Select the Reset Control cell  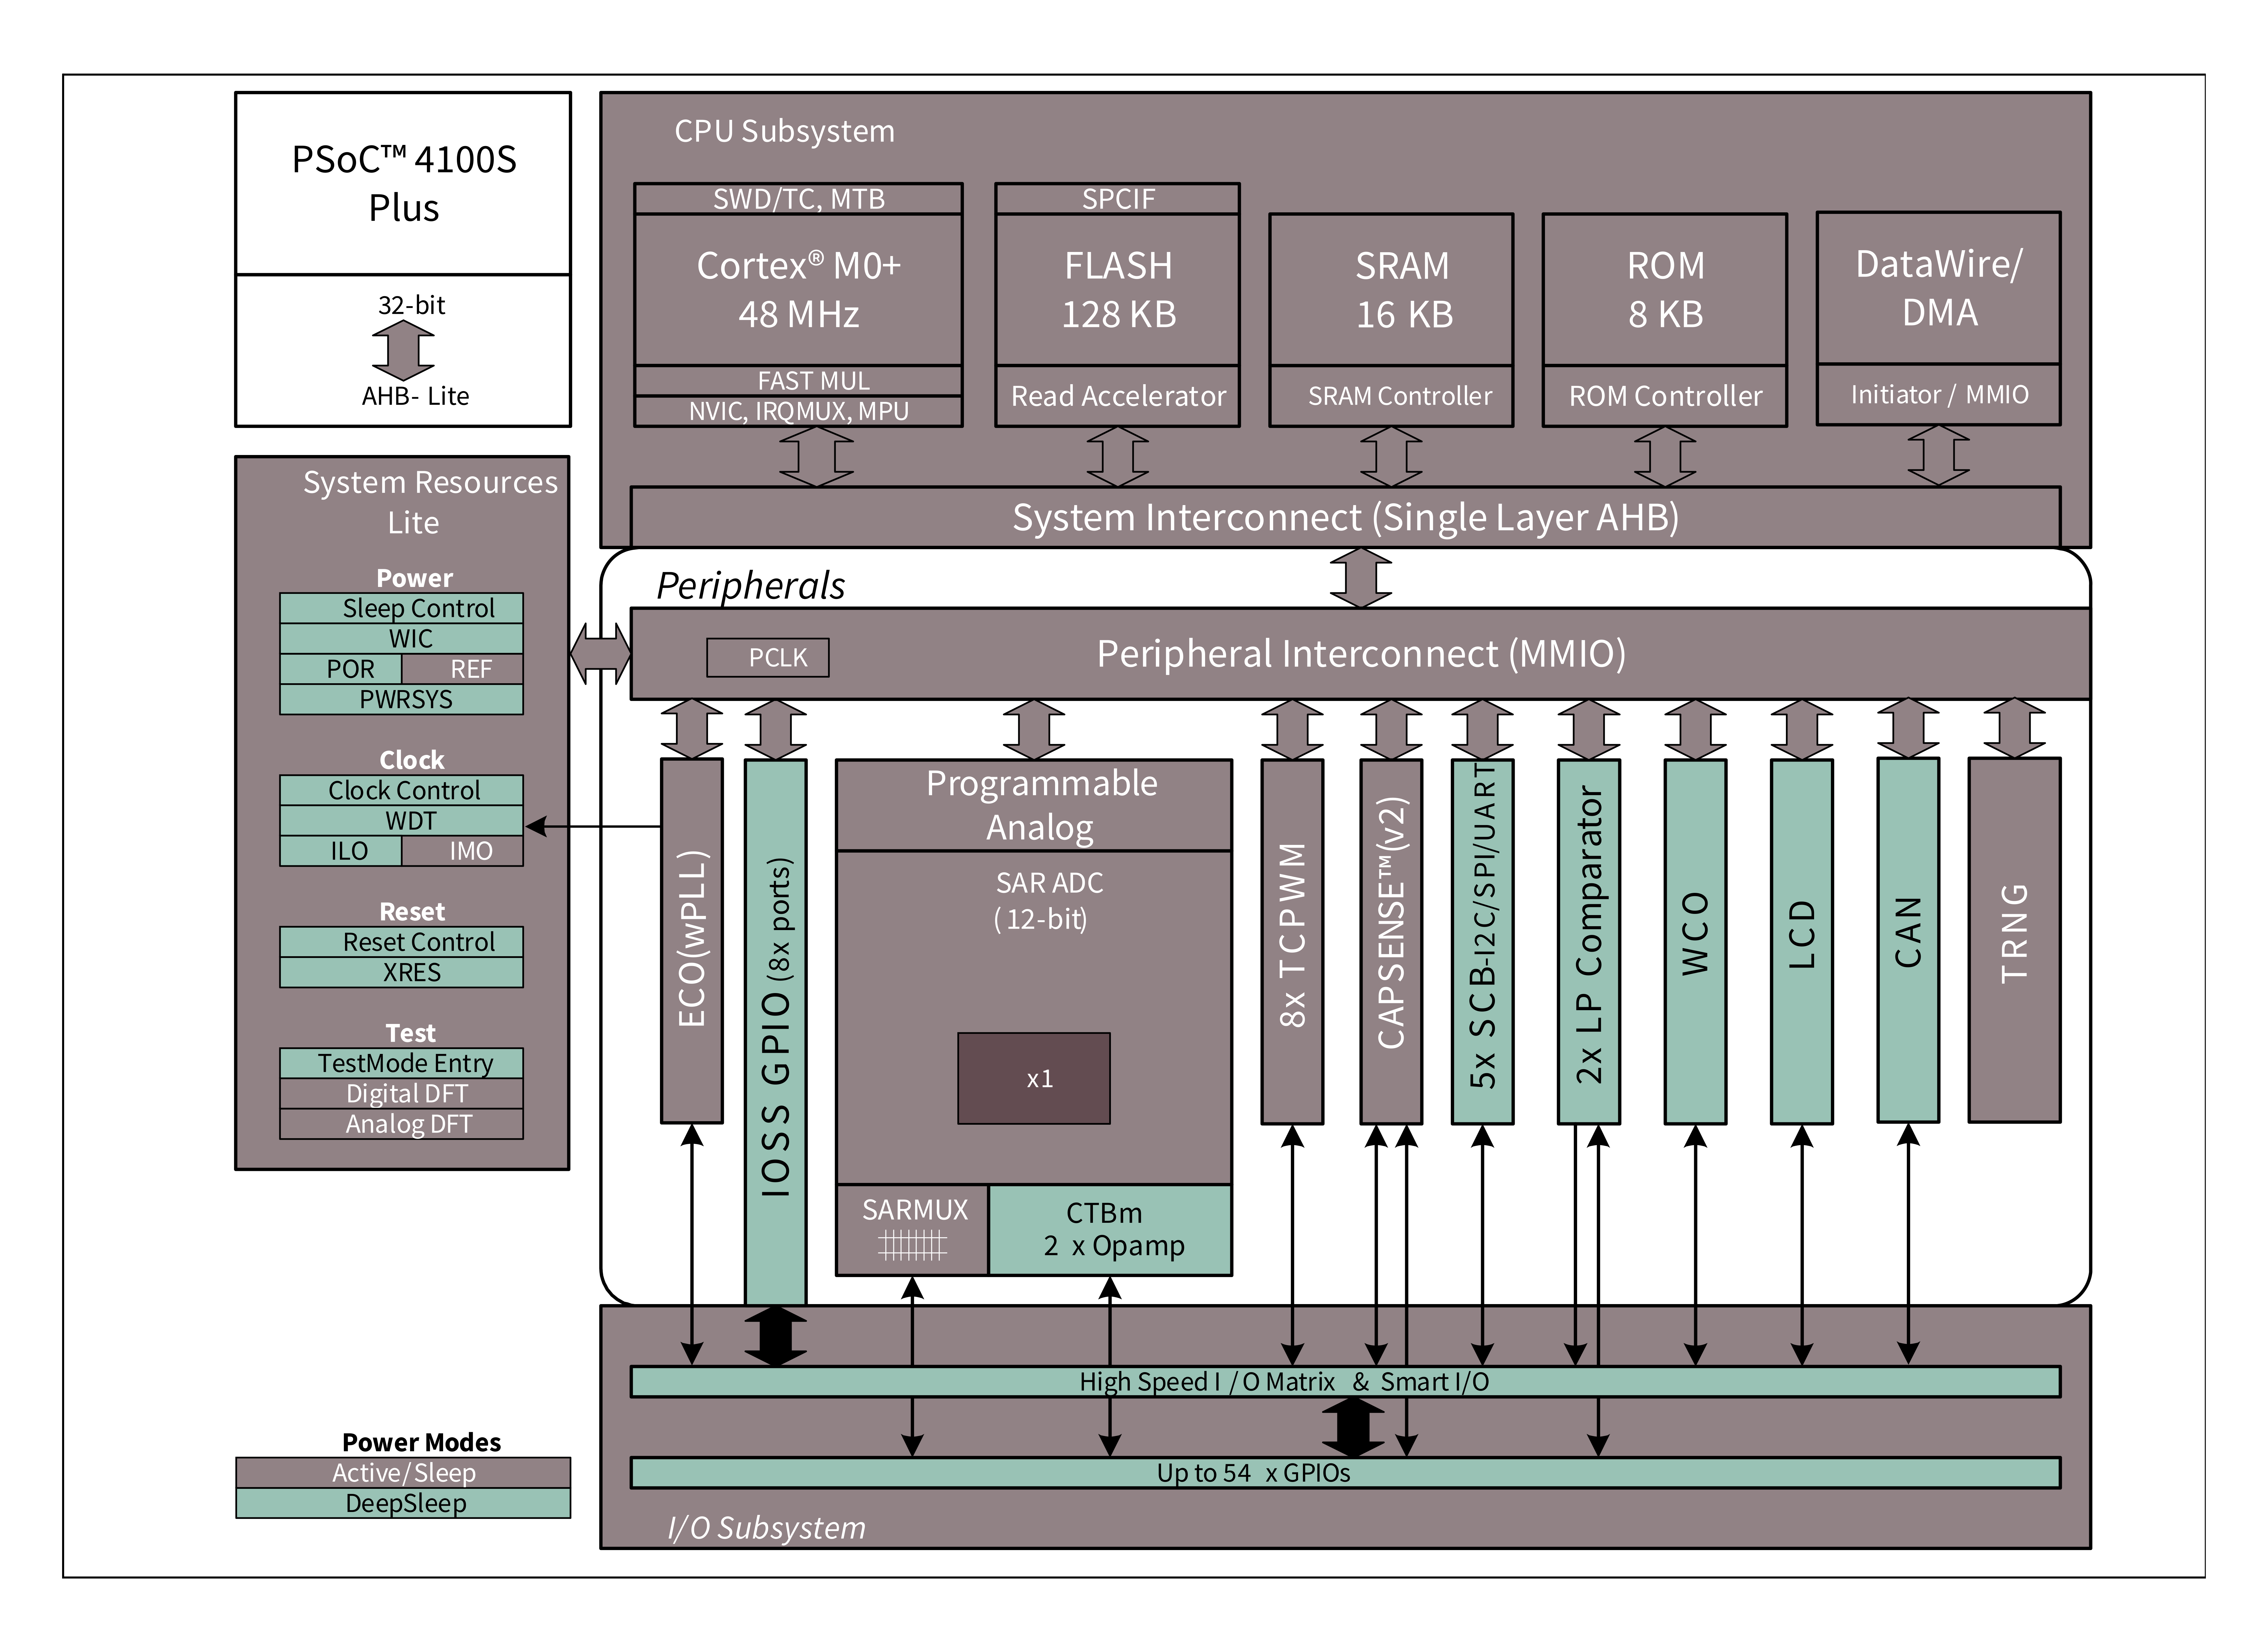tap(401, 942)
